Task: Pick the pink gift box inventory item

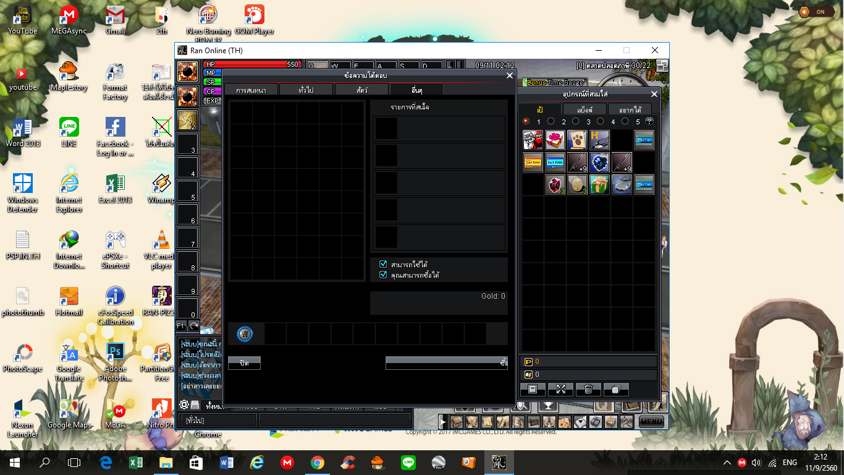Action: coord(555,140)
